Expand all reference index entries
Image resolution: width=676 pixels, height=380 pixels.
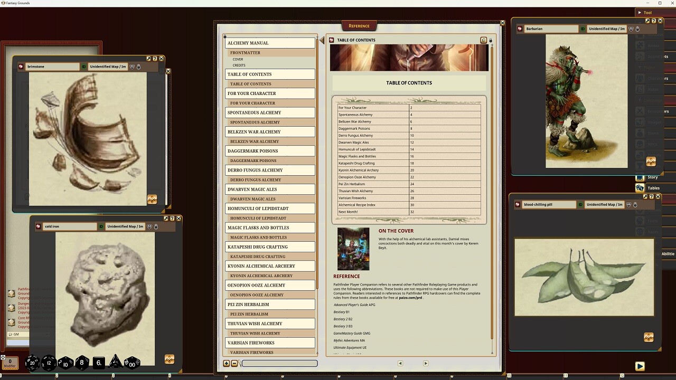coord(227,363)
